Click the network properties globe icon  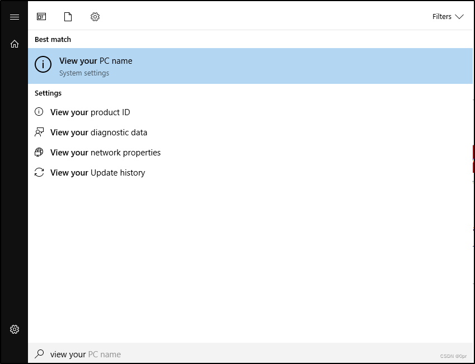39,152
